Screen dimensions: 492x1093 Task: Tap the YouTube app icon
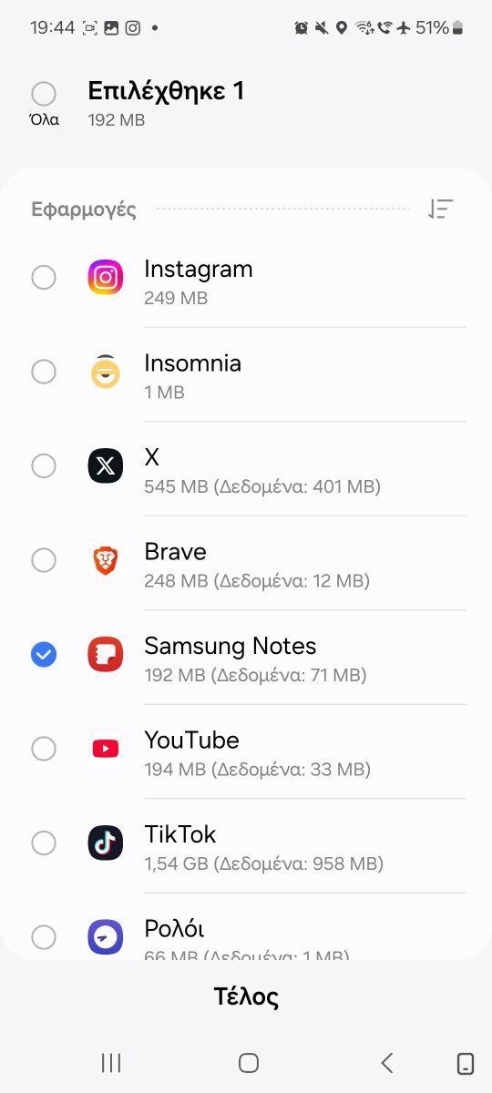[105, 749]
